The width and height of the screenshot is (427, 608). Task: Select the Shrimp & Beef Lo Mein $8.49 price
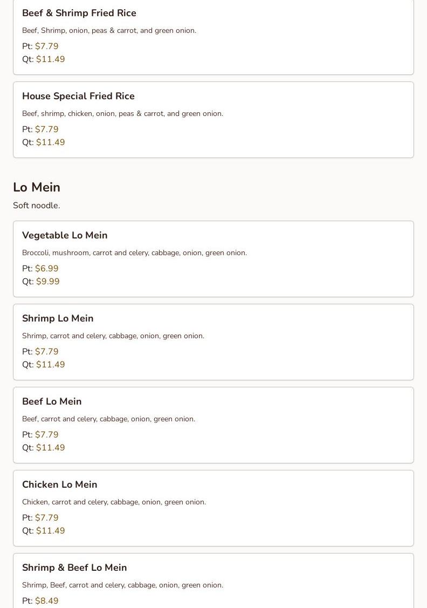point(47,600)
